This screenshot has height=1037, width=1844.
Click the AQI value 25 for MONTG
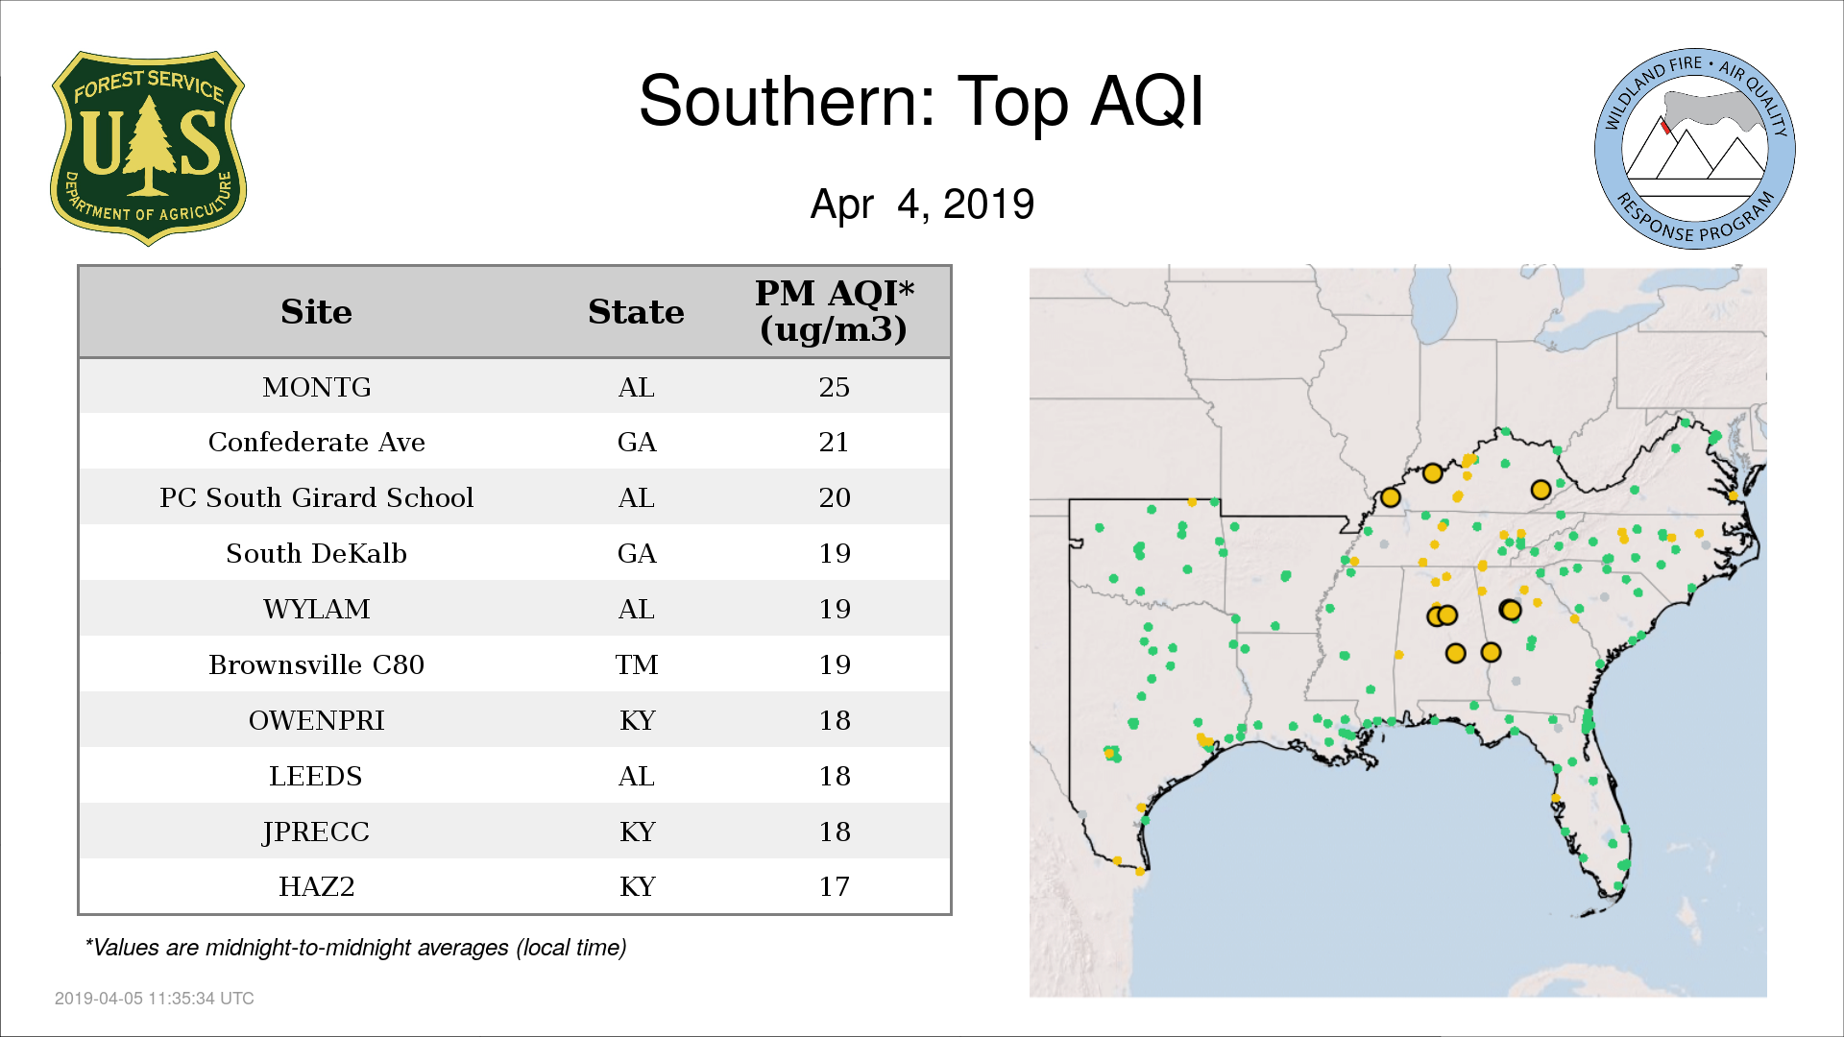(x=834, y=387)
